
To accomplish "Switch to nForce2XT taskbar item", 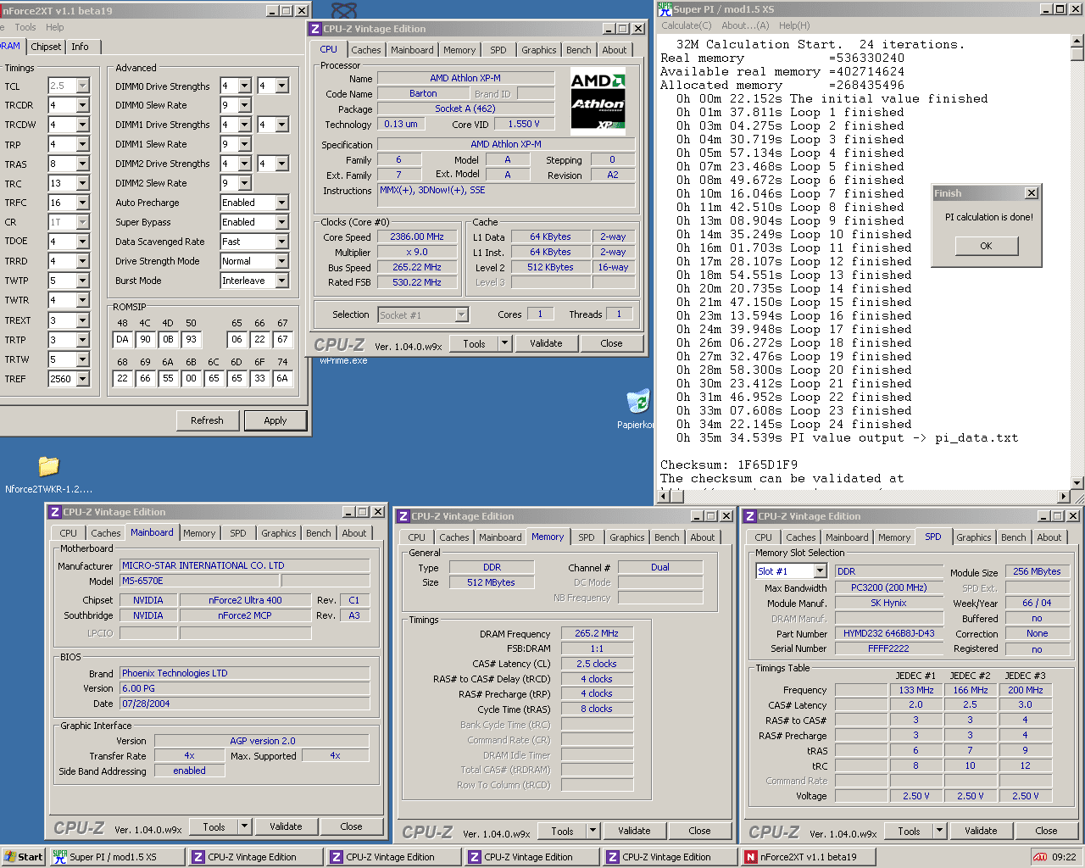I will tap(808, 857).
